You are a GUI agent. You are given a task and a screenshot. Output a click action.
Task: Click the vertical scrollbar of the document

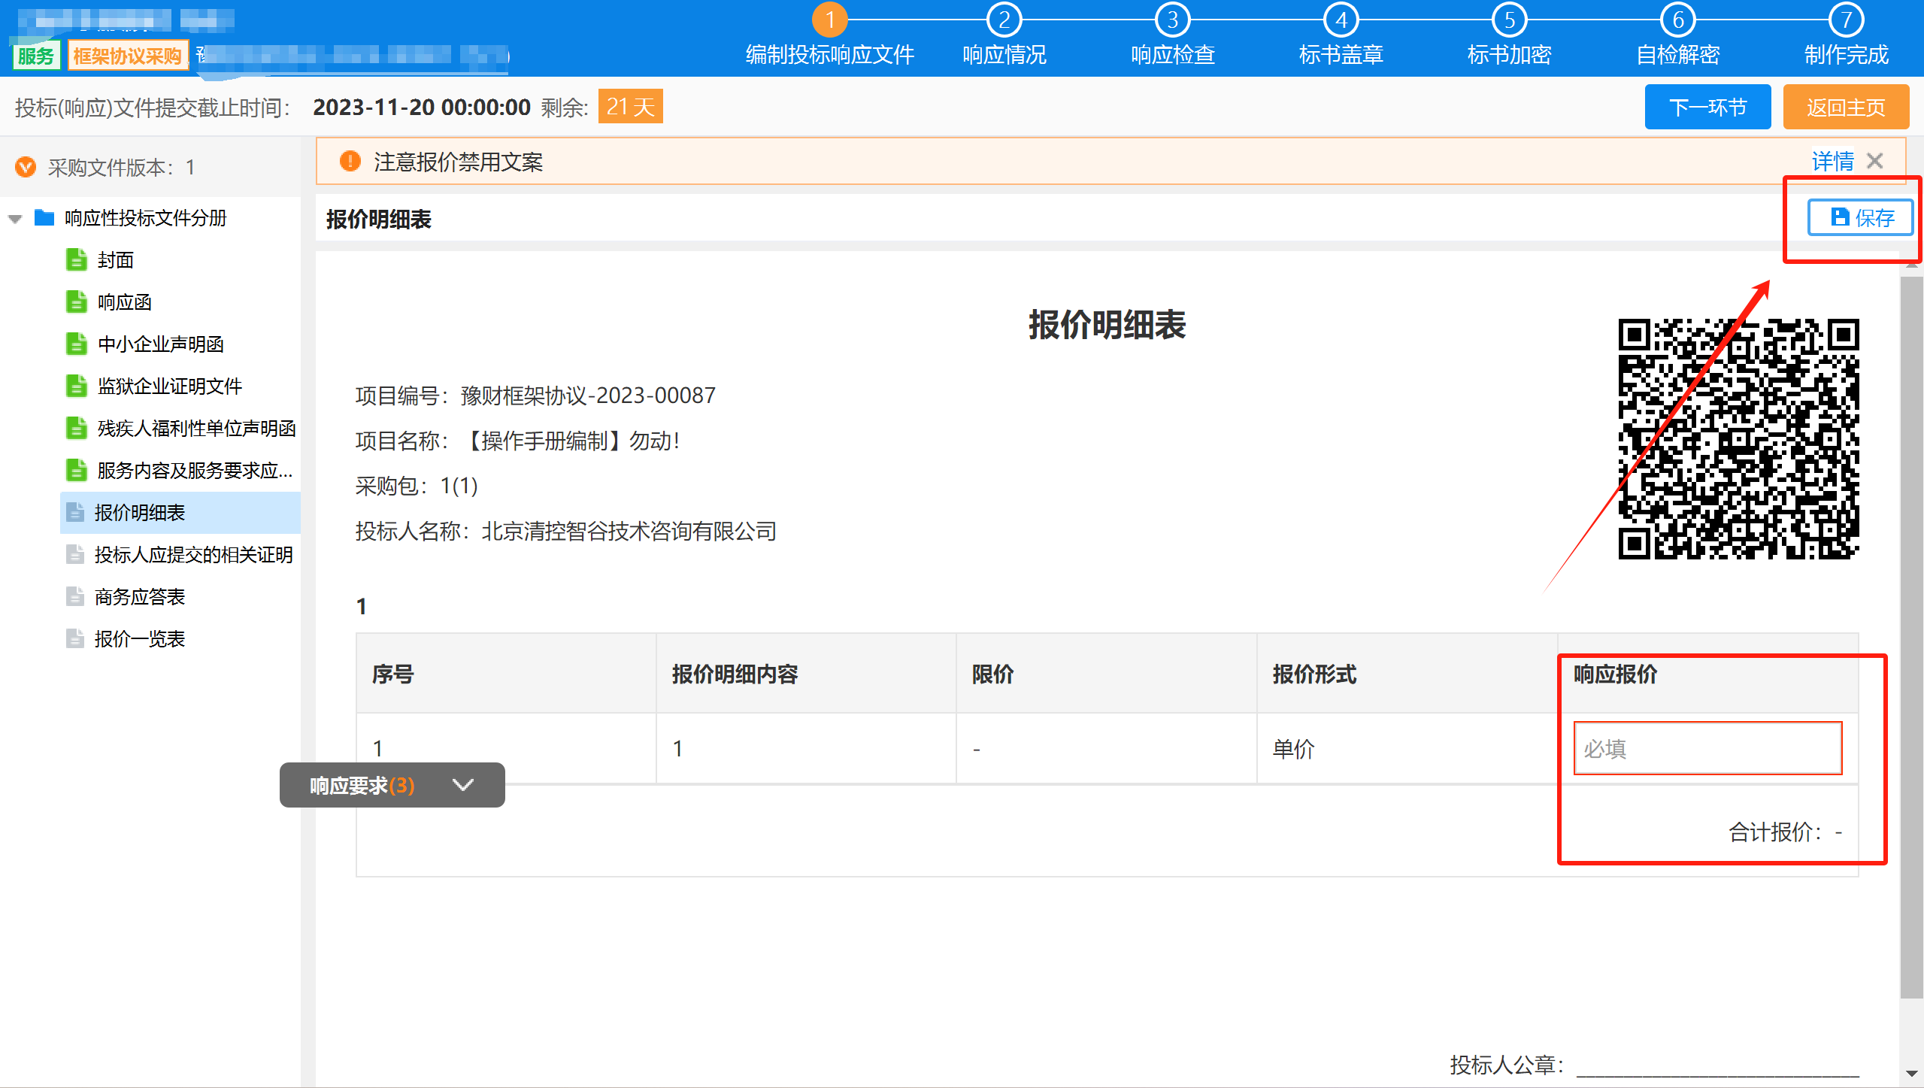tap(1911, 638)
